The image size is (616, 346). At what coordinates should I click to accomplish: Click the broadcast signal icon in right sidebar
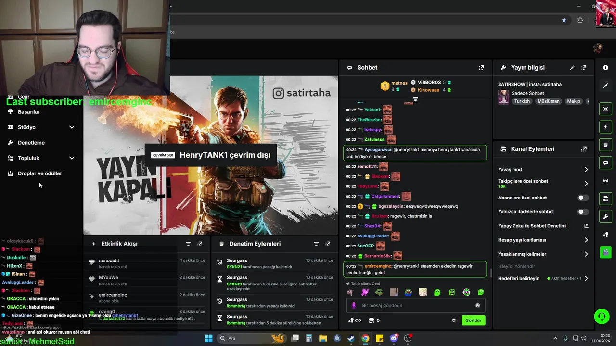(x=605, y=181)
